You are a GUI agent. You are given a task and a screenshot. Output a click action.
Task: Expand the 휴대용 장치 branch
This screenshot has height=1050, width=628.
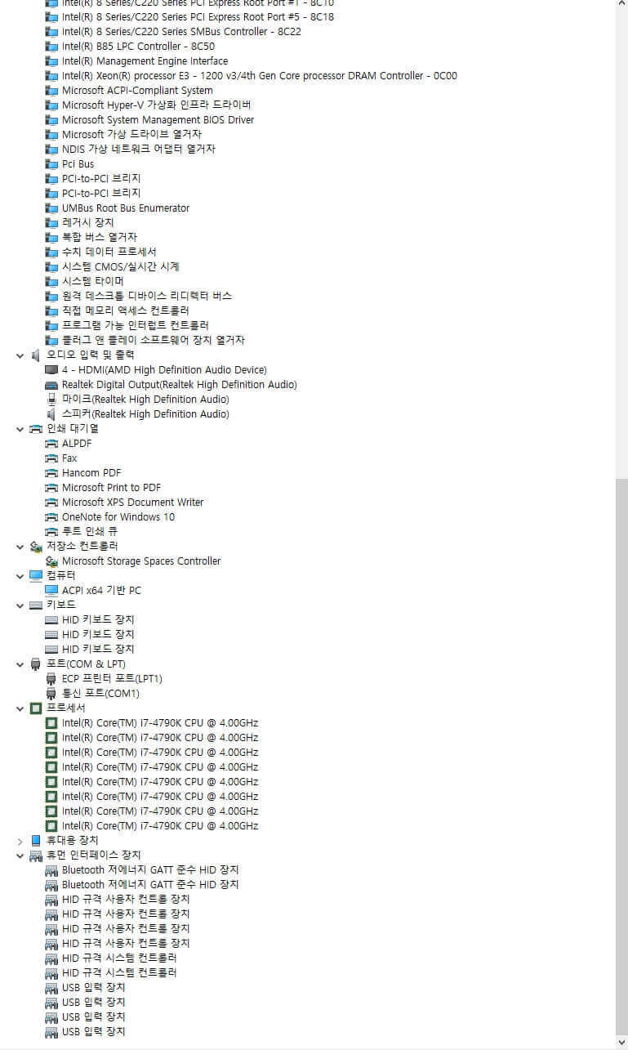[x=20, y=840]
